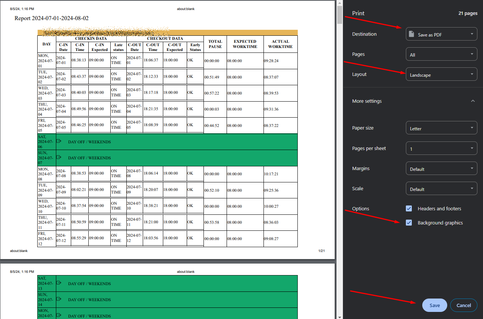Cancel the print dialog
Image resolution: width=483 pixels, height=319 pixels.
[464, 305]
